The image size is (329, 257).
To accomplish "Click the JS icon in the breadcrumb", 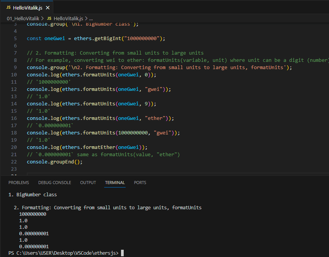I will 49,18.
